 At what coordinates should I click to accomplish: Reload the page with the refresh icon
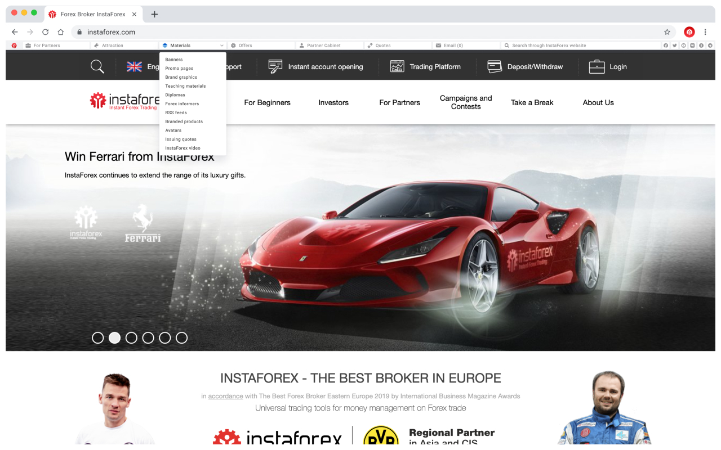pyautogui.click(x=46, y=32)
